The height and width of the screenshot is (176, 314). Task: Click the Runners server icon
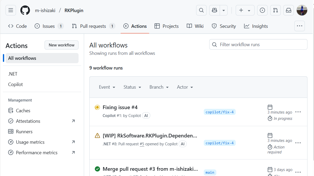(11, 131)
